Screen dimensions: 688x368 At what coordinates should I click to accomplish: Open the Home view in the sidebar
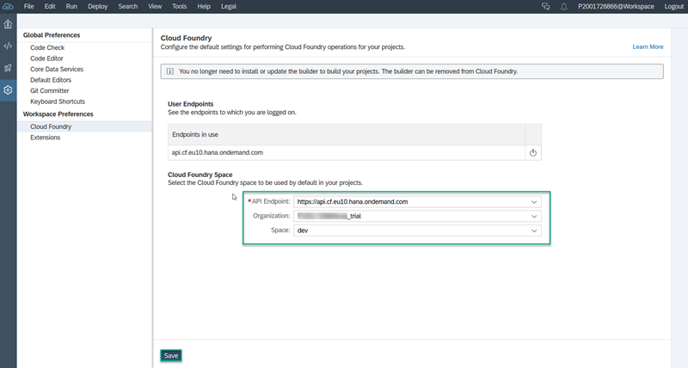point(8,24)
